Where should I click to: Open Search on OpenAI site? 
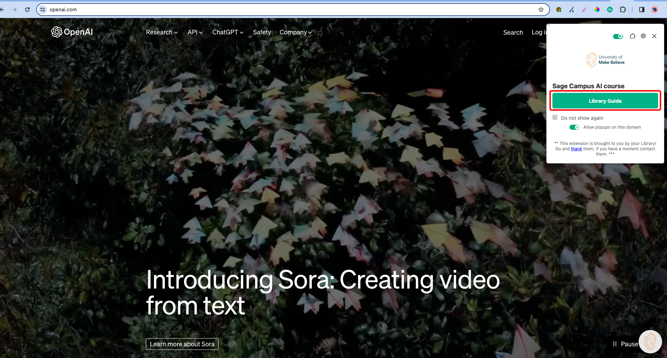coord(513,33)
